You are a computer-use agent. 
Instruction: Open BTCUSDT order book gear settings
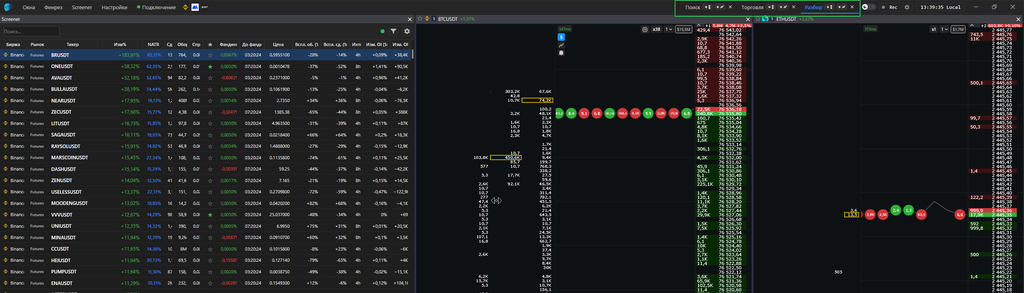coord(645,29)
